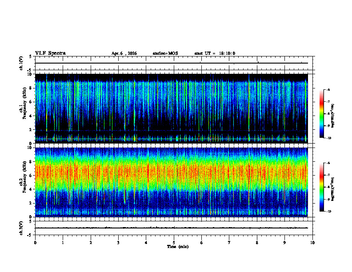Click time axis tick label "0"
352x272 pixels.
pos(35,243)
